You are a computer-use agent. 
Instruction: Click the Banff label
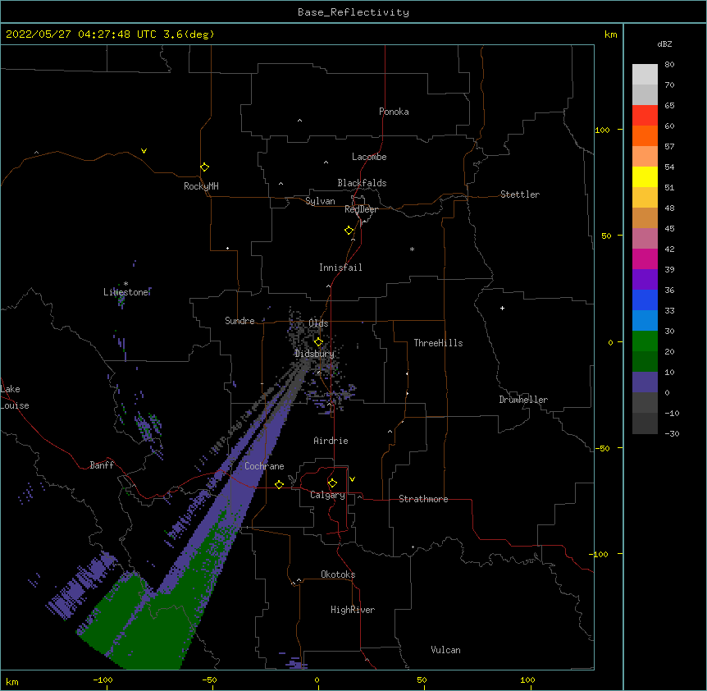pyautogui.click(x=102, y=465)
